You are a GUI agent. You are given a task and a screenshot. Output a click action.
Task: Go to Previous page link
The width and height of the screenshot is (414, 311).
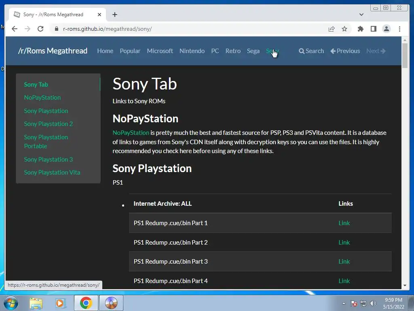coord(345,51)
